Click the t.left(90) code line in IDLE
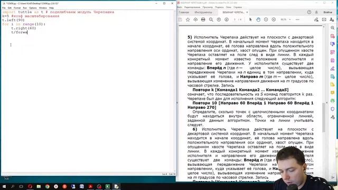This screenshot has width=338, height=190. point(13,20)
